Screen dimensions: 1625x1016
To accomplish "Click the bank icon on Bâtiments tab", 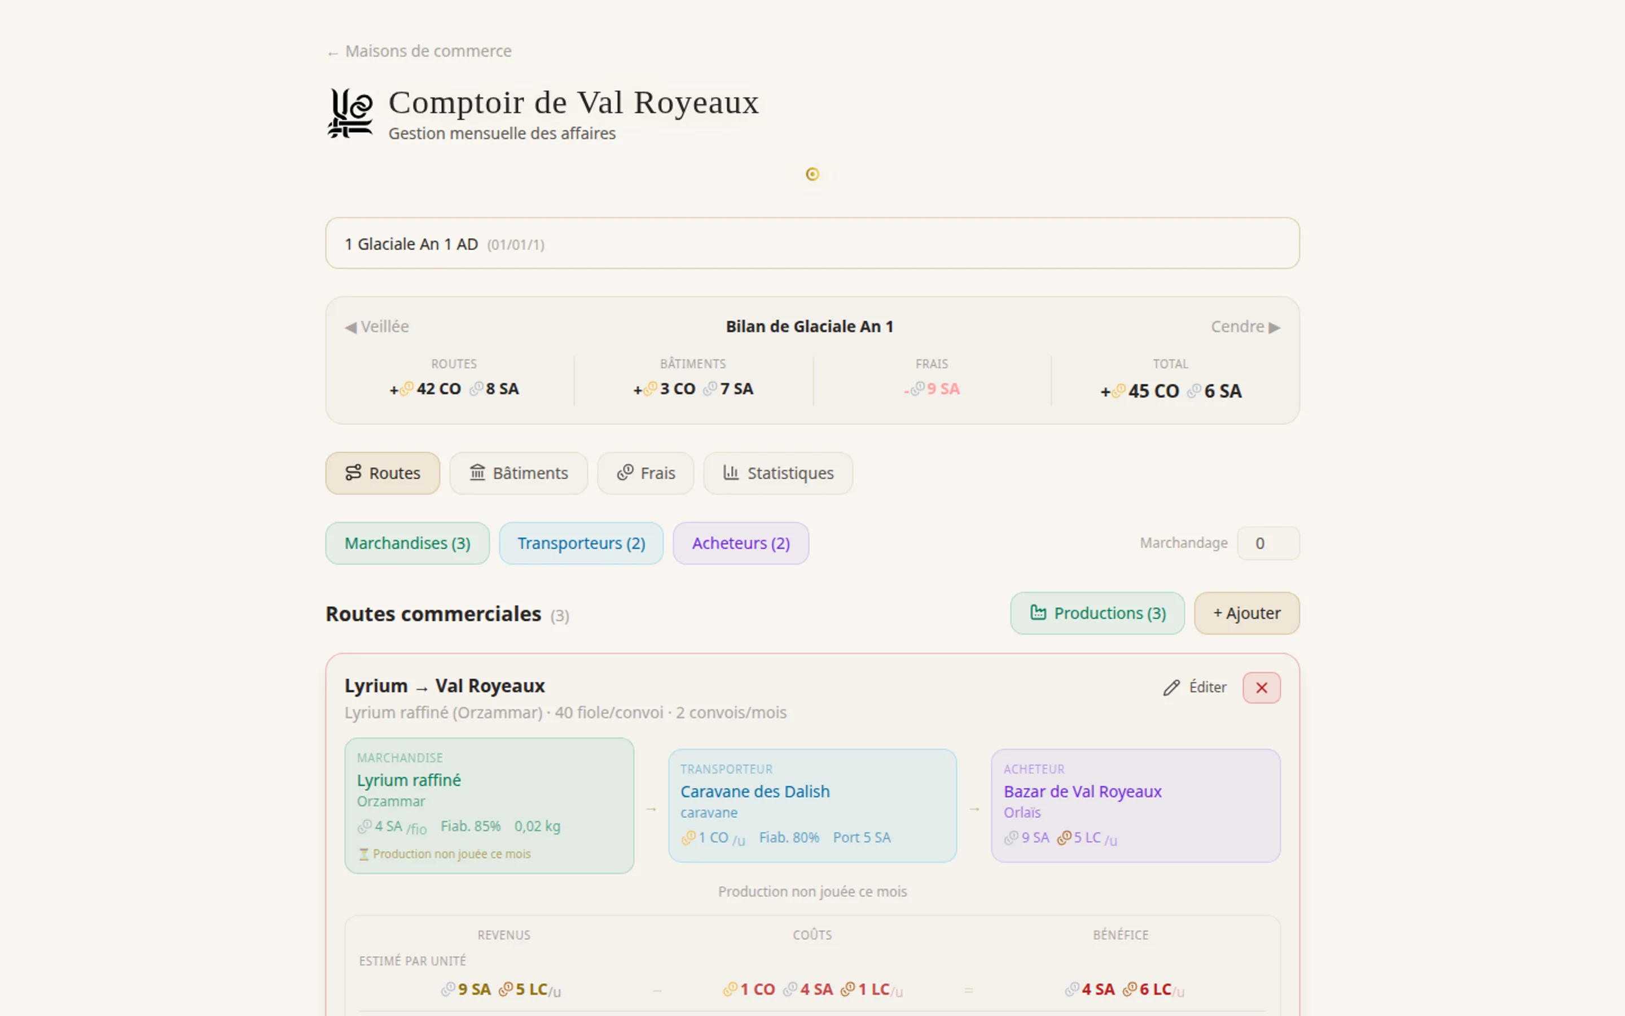I will tap(477, 472).
